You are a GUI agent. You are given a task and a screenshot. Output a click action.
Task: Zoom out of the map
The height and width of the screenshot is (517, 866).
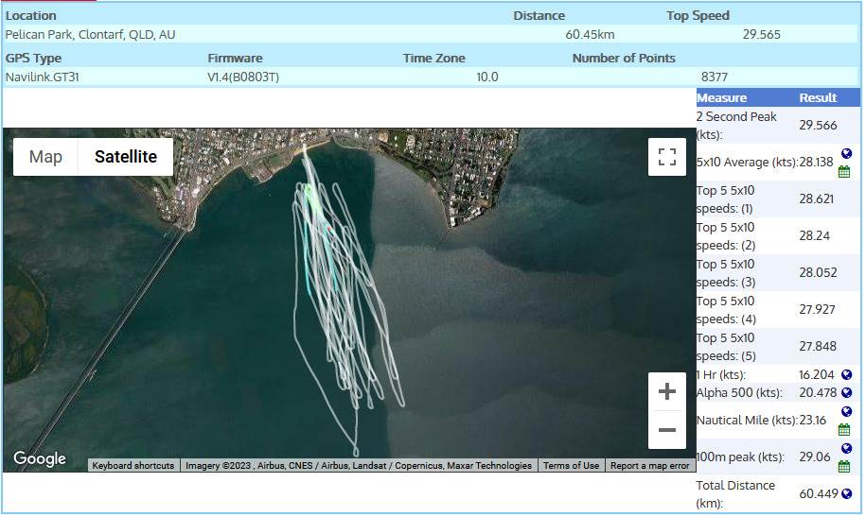coord(666,430)
